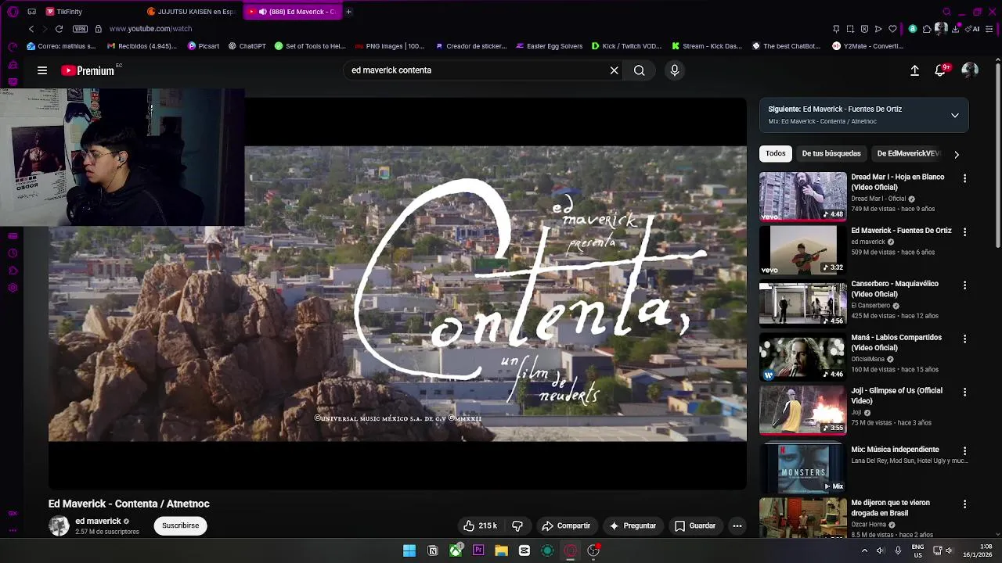1002x563 pixels.
Task: Open the Windows Start button
Action: pyautogui.click(x=409, y=550)
